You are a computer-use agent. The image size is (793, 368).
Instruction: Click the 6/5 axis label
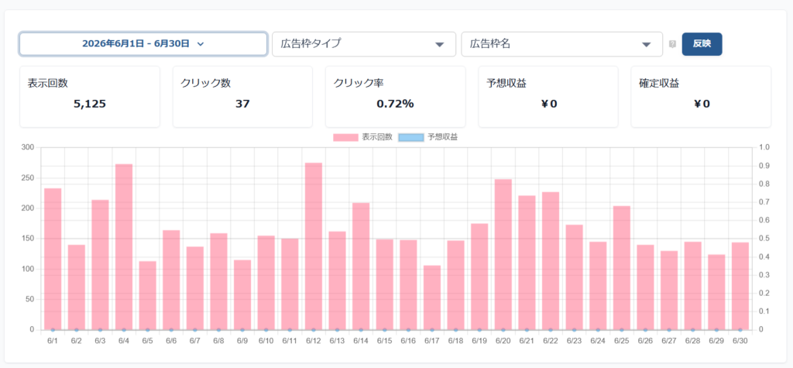(148, 341)
